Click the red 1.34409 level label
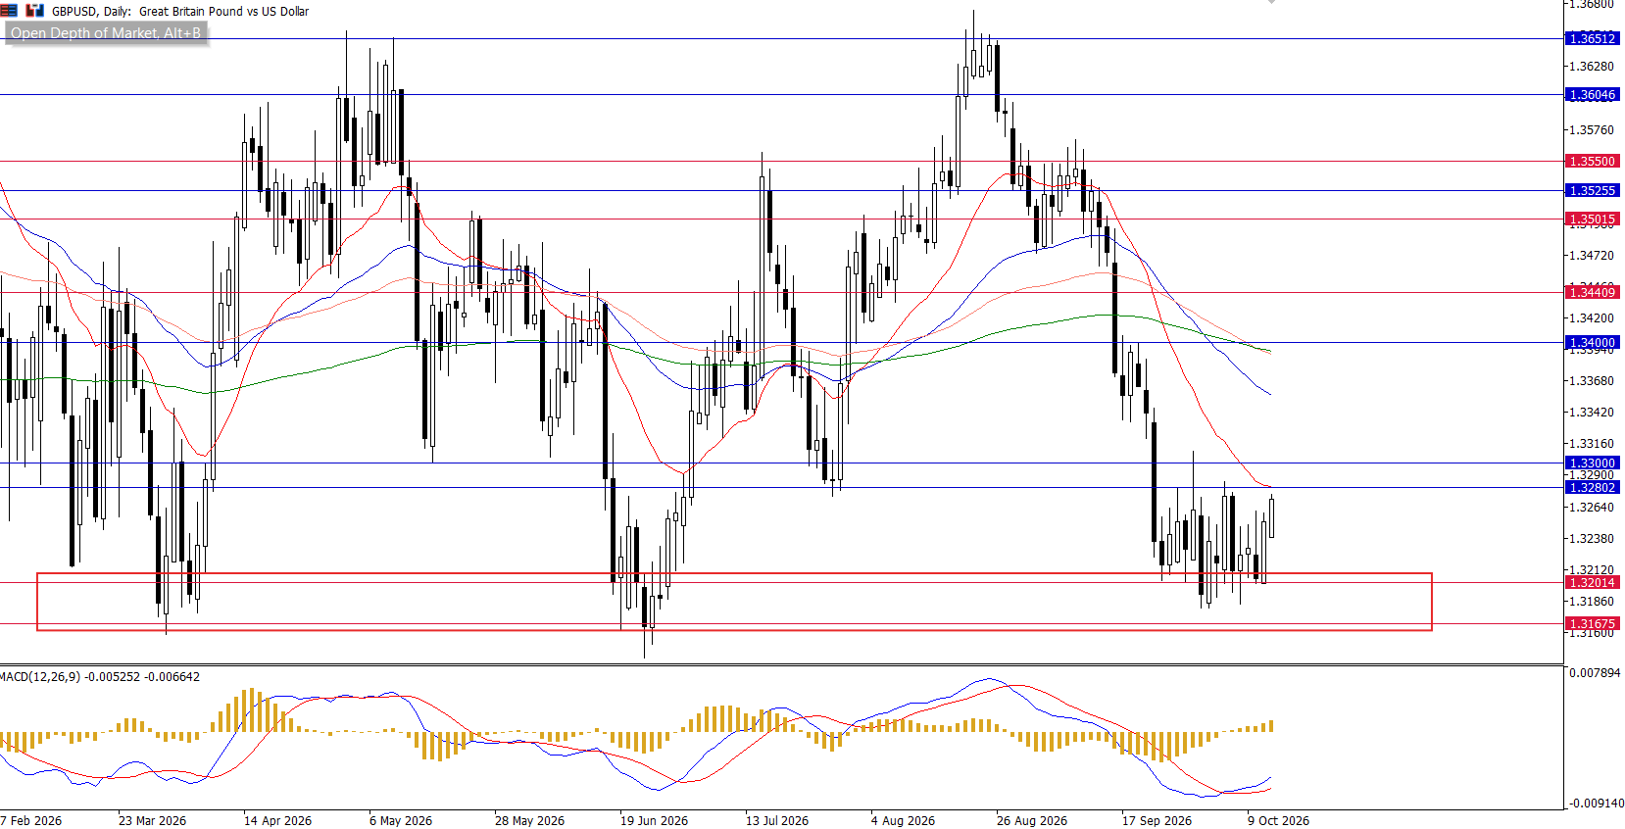Screen dimensions: 1625x829 tap(1593, 292)
